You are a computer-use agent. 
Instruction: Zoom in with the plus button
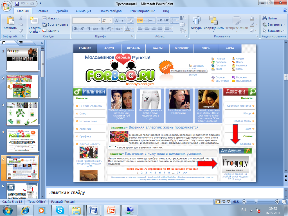point(277,202)
